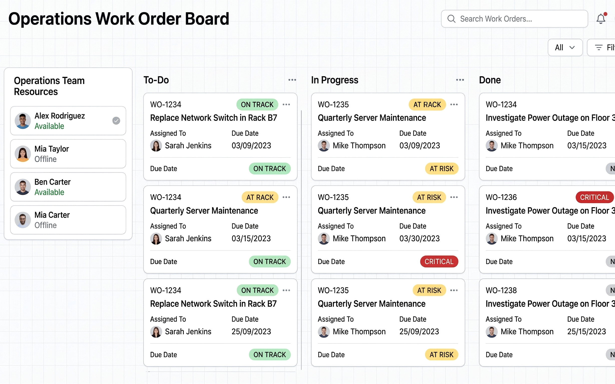Open card menu on WO-1235 Quarterly Server Maintenance
Image resolution: width=615 pixels, height=384 pixels.
click(454, 104)
